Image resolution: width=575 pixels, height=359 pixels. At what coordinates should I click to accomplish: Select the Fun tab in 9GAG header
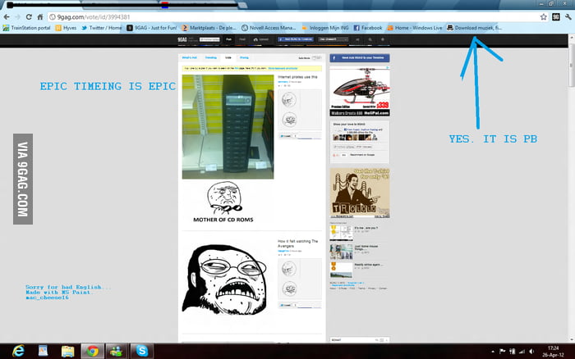click(x=229, y=39)
